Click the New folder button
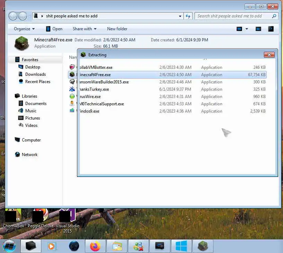Viewport: 283px width, 253px height. tap(117, 29)
